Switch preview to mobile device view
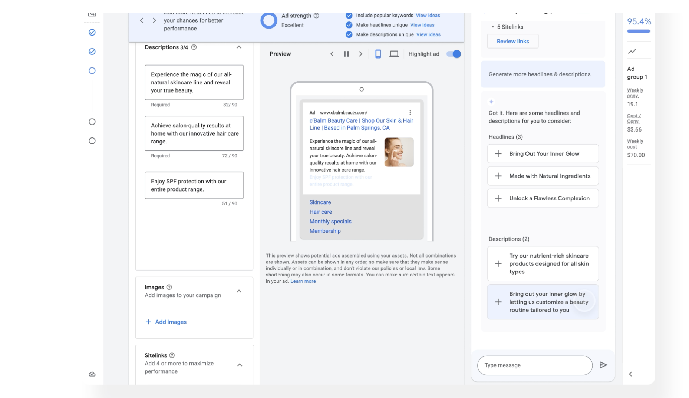 (378, 54)
